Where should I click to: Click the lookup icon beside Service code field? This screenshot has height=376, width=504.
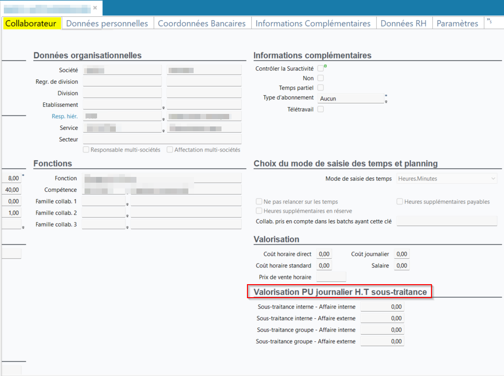point(163,131)
